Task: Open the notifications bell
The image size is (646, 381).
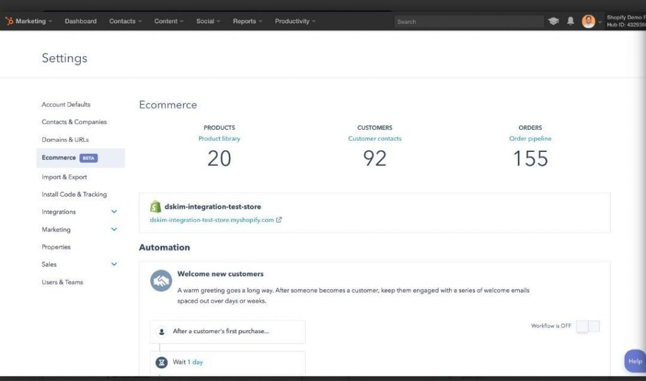Action: tap(570, 21)
